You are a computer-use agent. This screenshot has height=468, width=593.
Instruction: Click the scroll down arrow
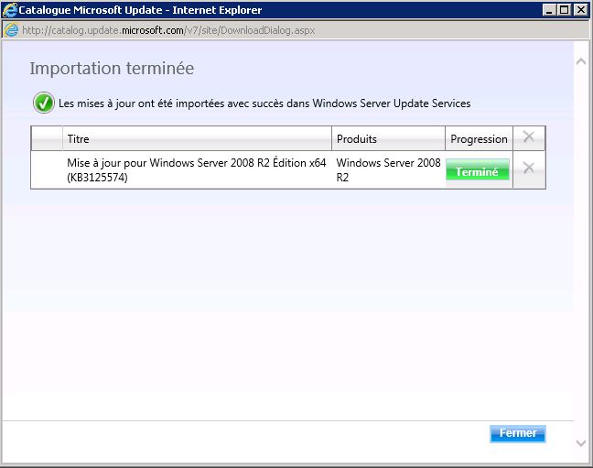[x=581, y=442]
